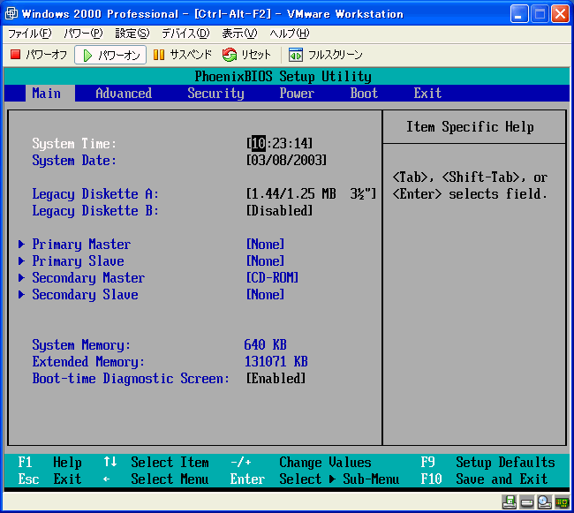Expand the Primary Master sub-menu
The image size is (574, 513).
pos(80,245)
